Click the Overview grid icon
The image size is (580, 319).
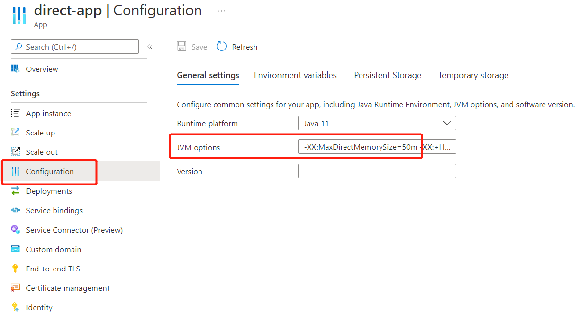click(x=15, y=68)
